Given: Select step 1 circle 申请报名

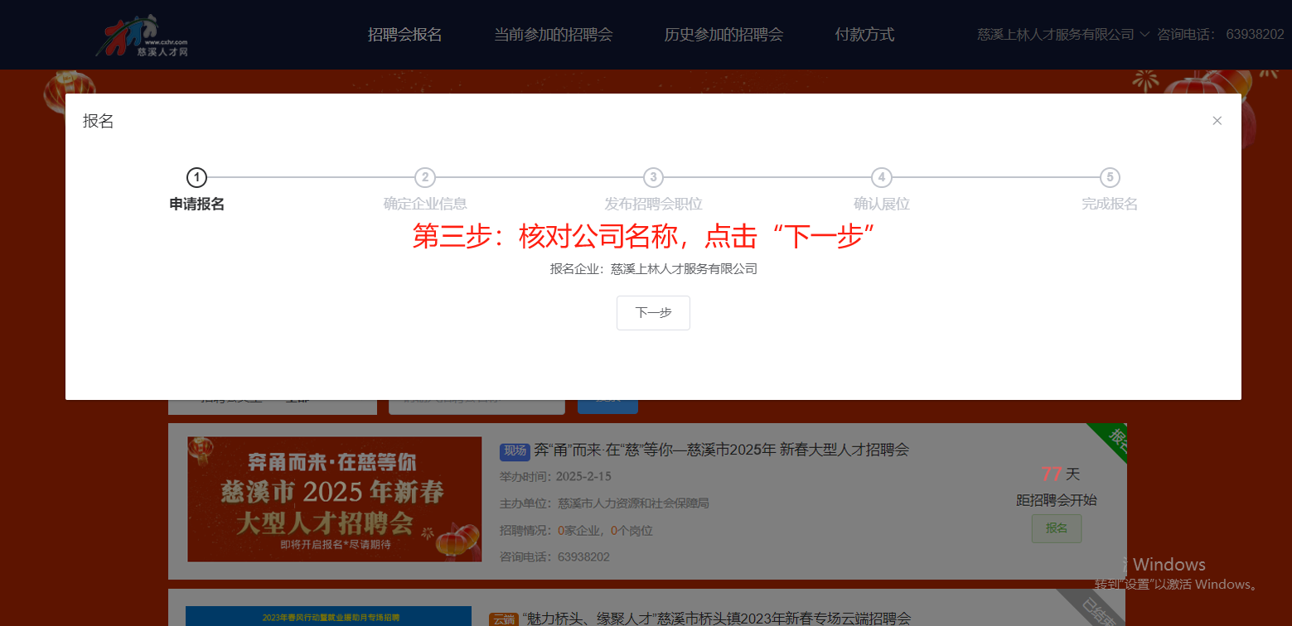Looking at the screenshot, I should [196, 177].
